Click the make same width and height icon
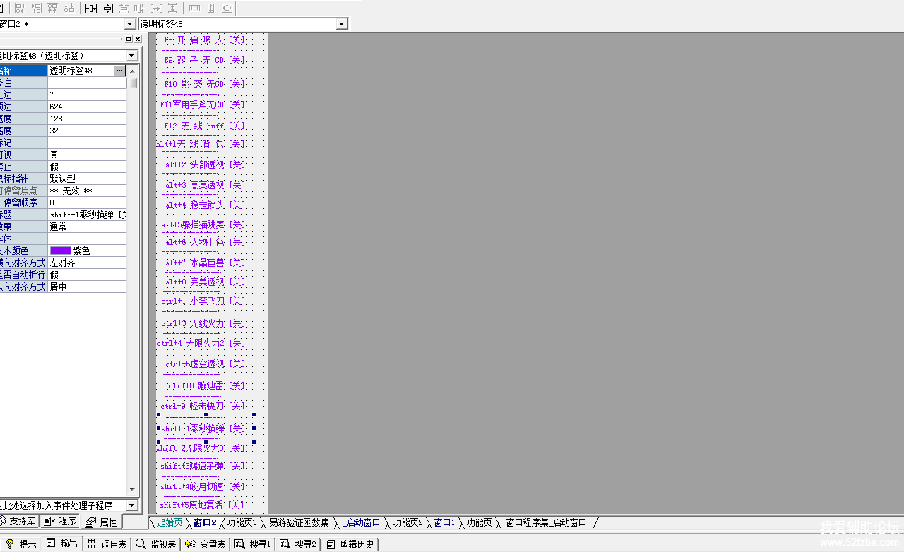904x552 pixels. [227, 8]
